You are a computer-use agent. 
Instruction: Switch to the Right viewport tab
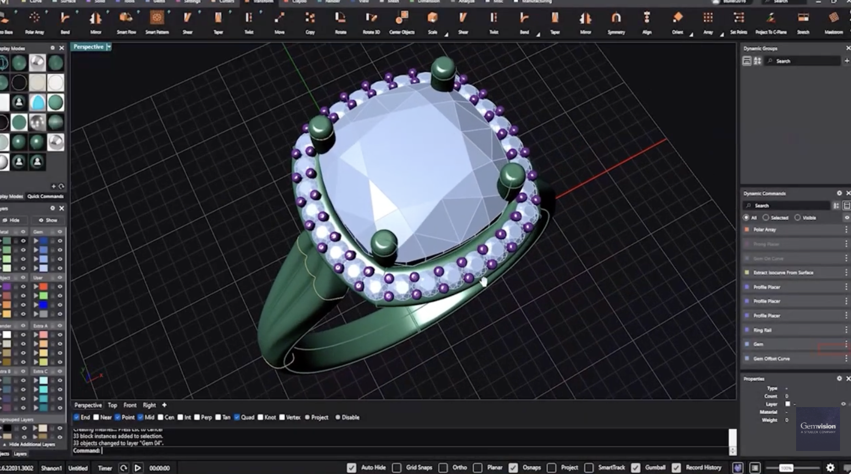(x=149, y=405)
